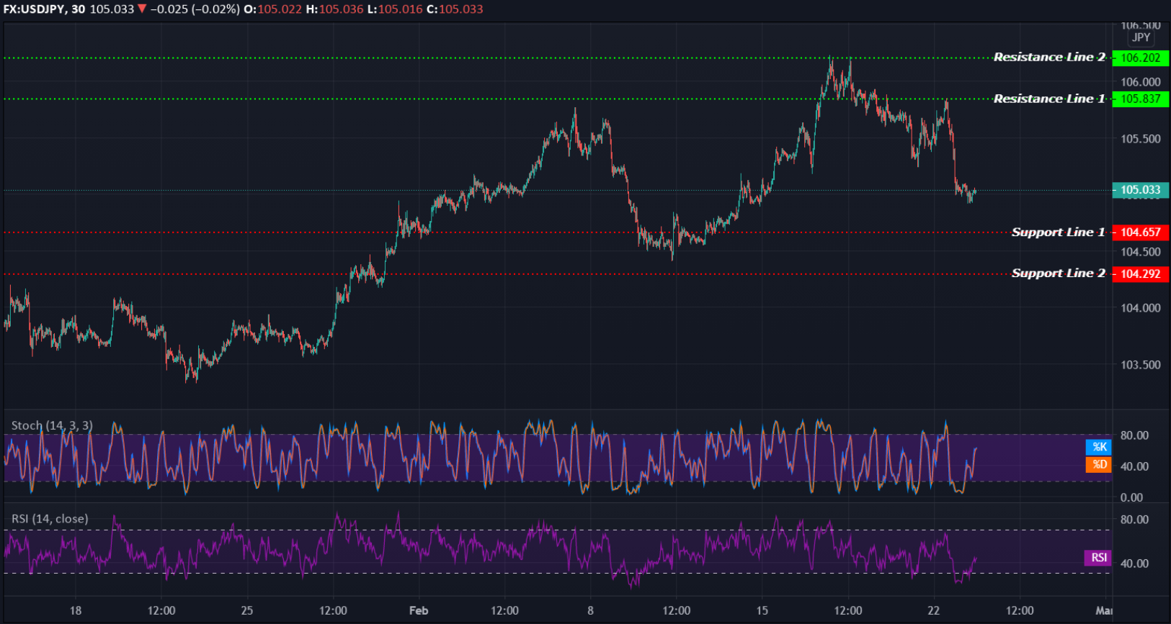The image size is (1171, 624).
Task: Click the Low value 105.016
Action: tap(400, 9)
